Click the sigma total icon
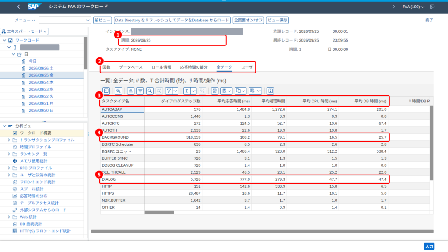Screen dimensions: 448x252 (186, 91)
